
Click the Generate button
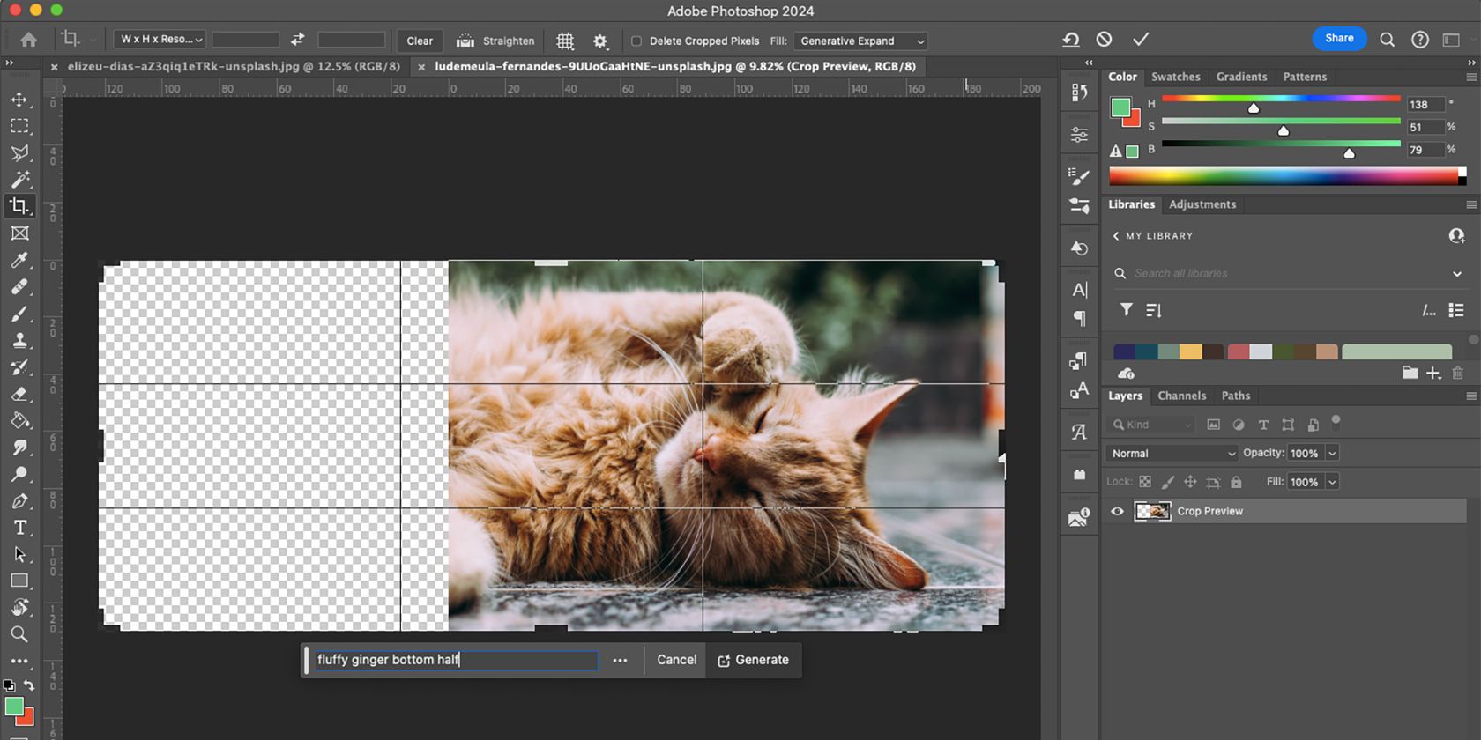(754, 660)
